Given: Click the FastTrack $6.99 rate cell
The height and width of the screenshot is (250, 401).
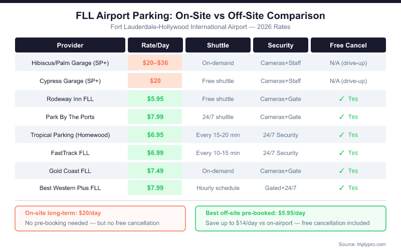Looking at the screenshot, I should point(155,153).
